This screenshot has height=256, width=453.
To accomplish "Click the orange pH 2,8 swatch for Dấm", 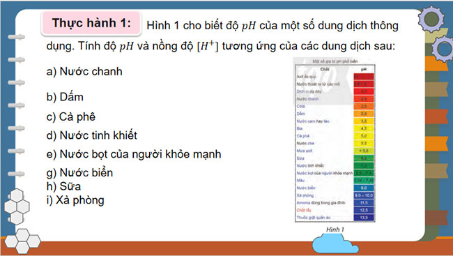I will (x=364, y=114).
